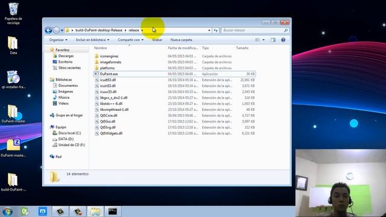Open Sitios recientes in navigation pane
The width and height of the screenshot is (386, 217).
69,68
